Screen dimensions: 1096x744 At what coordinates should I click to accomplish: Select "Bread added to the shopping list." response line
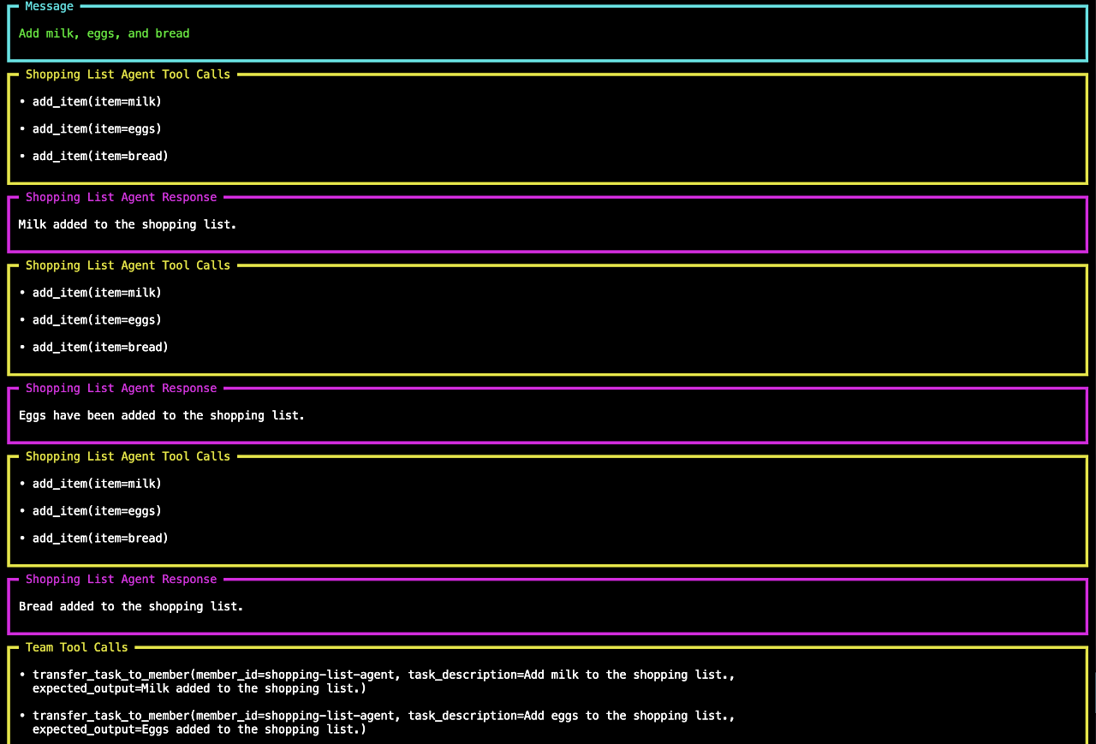click(x=131, y=606)
